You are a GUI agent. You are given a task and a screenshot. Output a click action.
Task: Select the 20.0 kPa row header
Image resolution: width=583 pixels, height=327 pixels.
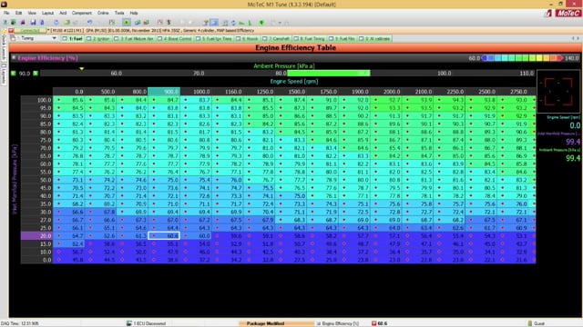click(36, 236)
